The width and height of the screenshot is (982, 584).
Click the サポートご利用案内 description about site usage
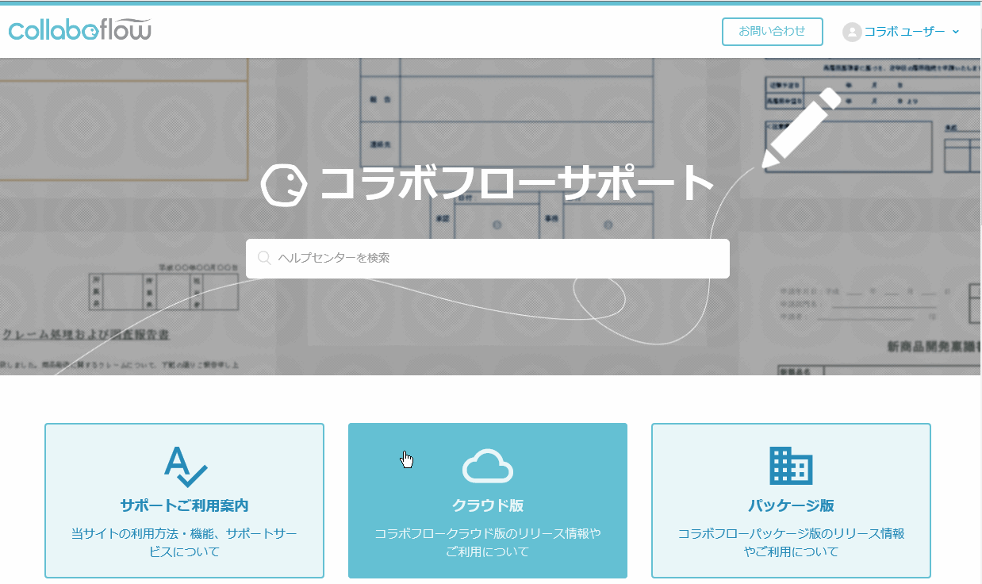coord(184,542)
